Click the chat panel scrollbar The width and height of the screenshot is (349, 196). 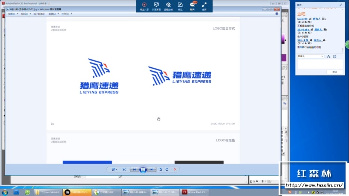[x=343, y=49]
